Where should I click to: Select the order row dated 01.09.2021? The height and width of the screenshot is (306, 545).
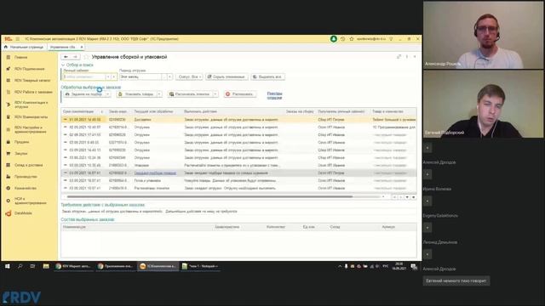pyautogui.click(x=238, y=119)
